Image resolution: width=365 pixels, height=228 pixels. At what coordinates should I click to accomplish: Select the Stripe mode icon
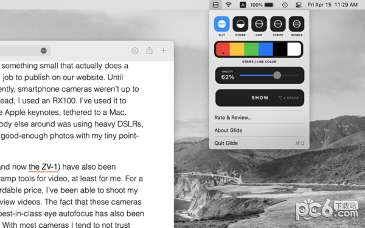[278, 24]
